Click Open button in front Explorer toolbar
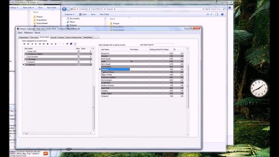 click(x=83, y=14)
